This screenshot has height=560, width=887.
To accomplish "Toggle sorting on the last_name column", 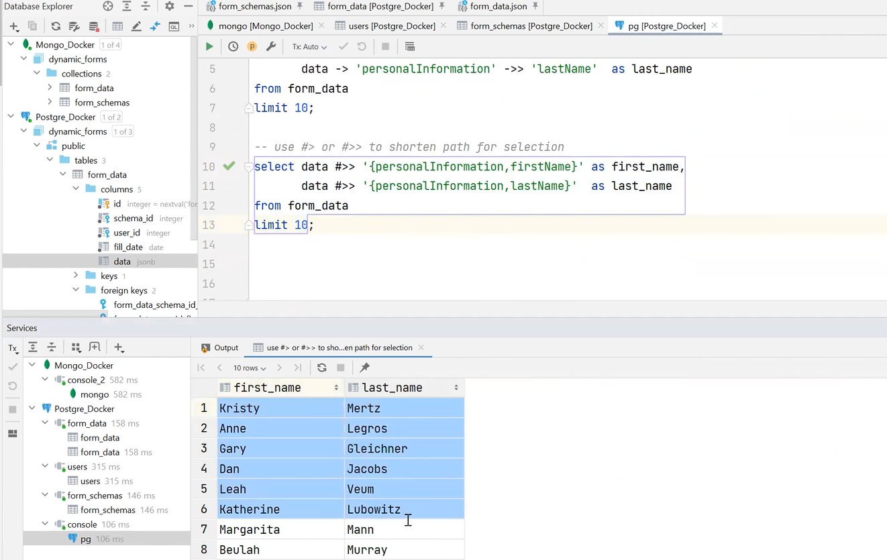I will (x=456, y=388).
